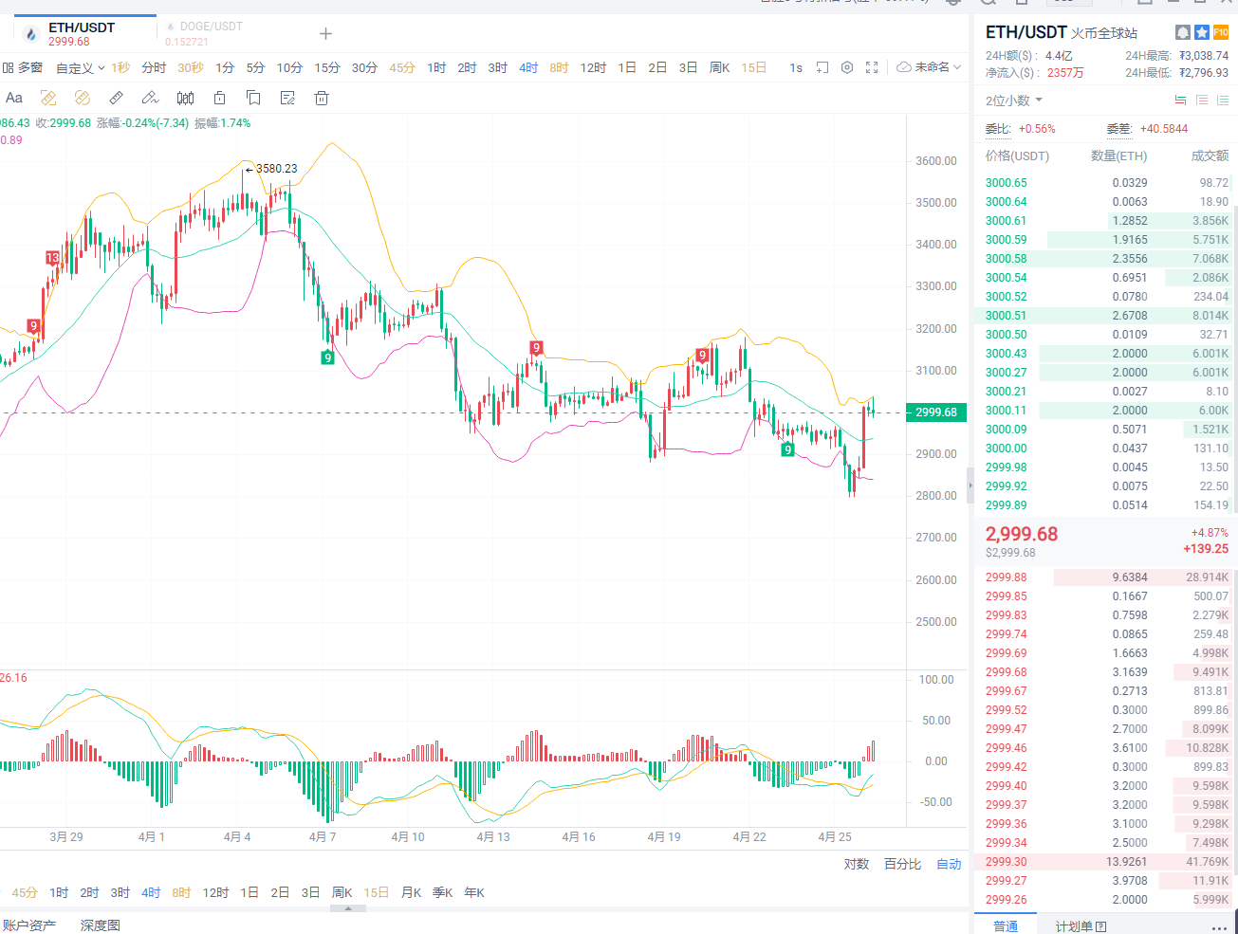
Task: Delete drawings with the trash icon
Action: click(x=322, y=98)
